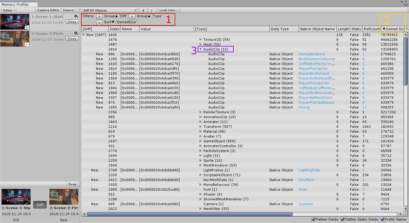The height and width of the screenshot is (223, 409).
Task: Remove the Sort 'OwnedSize' filter with its X
Action: (x=99, y=22)
